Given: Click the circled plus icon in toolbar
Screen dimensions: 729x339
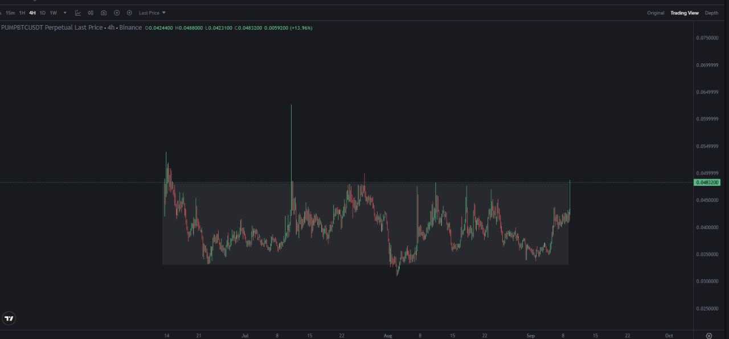Looking at the screenshot, I should click(x=117, y=13).
